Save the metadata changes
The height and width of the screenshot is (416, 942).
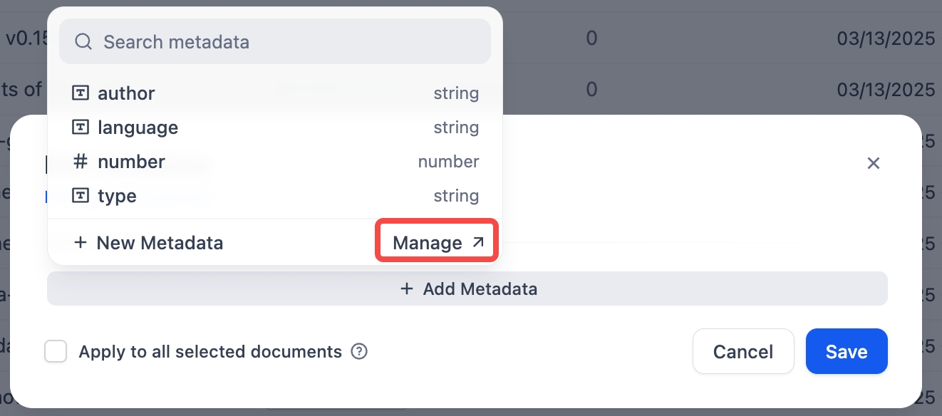(847, 351)
